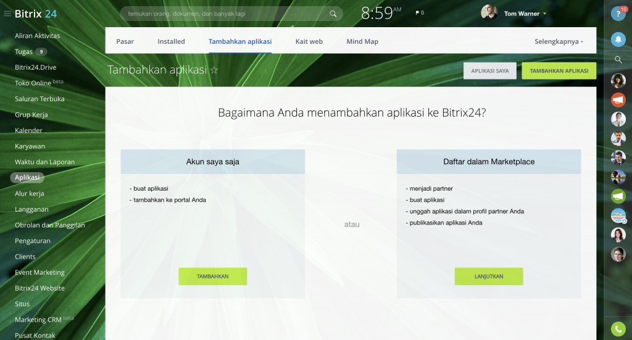Click the star icon next to Tambahkan aplikasi

pos(214,70)
